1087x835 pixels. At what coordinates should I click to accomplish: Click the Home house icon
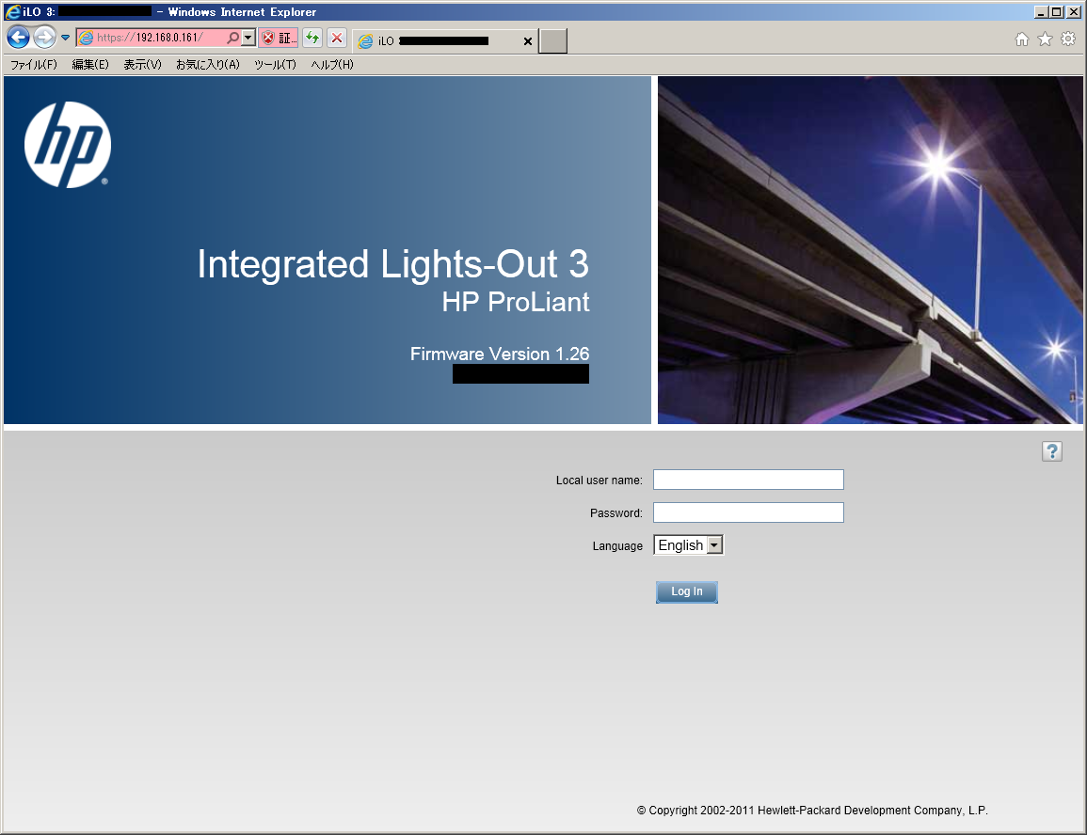[1022, 39]
